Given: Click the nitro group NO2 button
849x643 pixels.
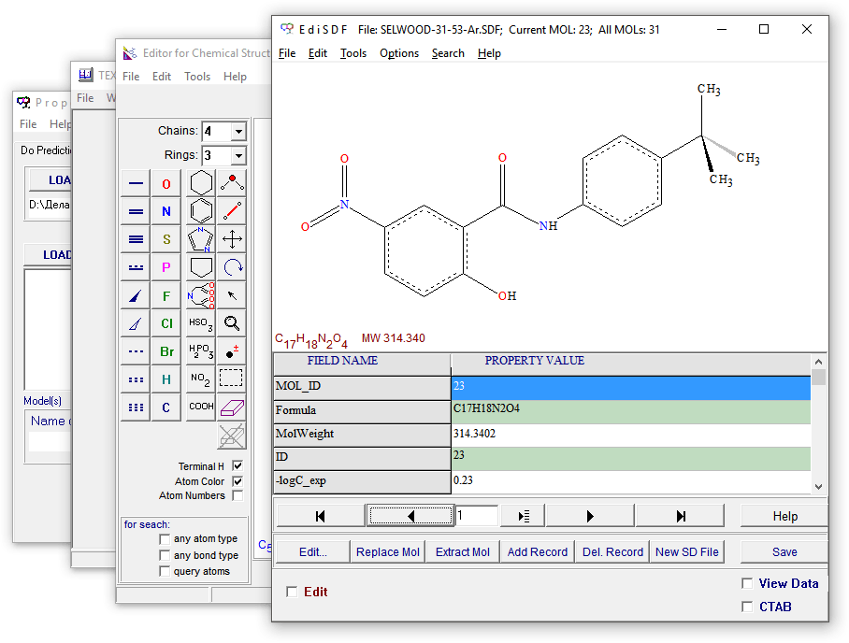Looking at the screenshot, I should [201, 379].
